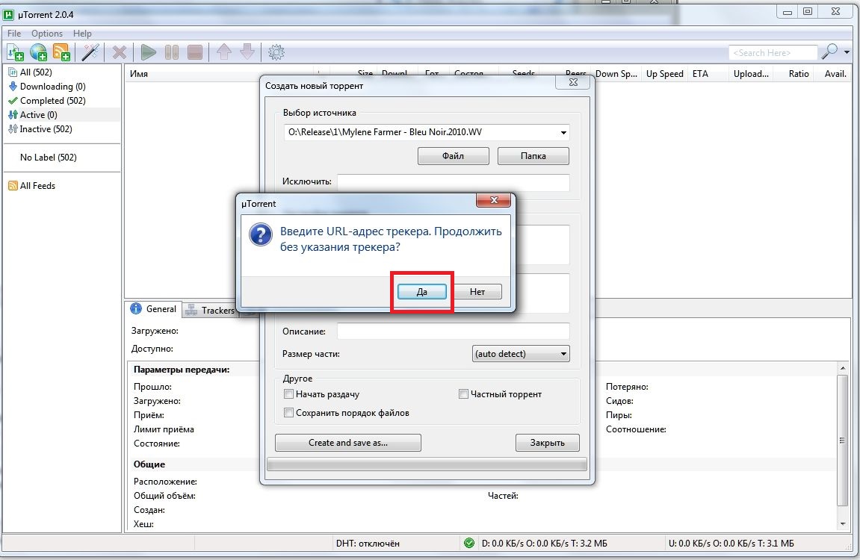
Task: Click the torrent creation progress bar
Action: tap(427, 464)
